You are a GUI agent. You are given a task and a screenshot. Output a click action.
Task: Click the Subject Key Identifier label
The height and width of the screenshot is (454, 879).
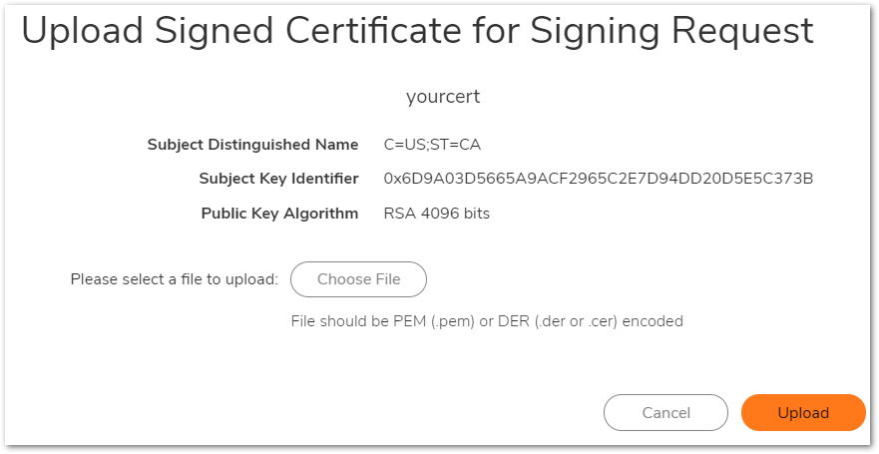coord(278,179)
